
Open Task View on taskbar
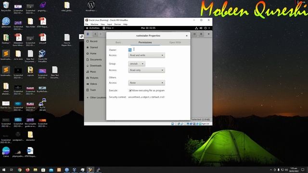pos(12,170)
